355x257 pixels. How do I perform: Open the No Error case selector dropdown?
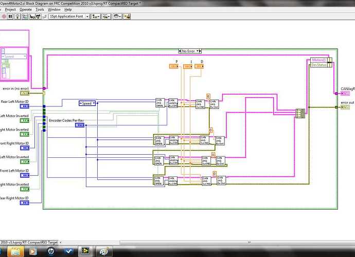198,51
